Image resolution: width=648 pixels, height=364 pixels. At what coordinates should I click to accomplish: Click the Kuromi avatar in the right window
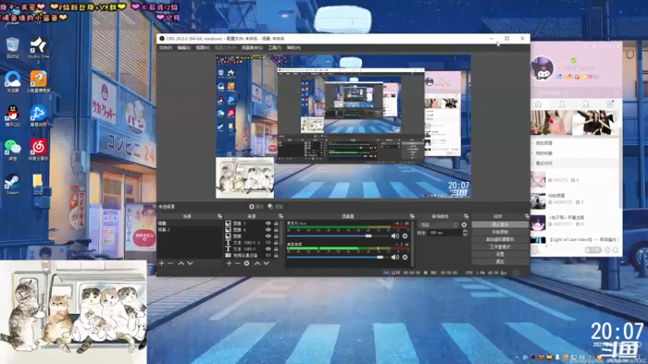coord(542,68)
